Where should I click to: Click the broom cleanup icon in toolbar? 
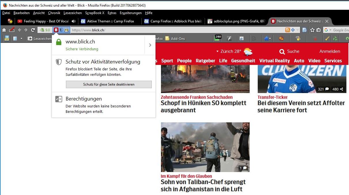327,38
